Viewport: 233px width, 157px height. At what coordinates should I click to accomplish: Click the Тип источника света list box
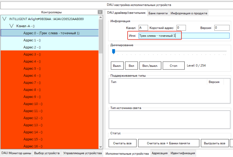pos(170,120)
